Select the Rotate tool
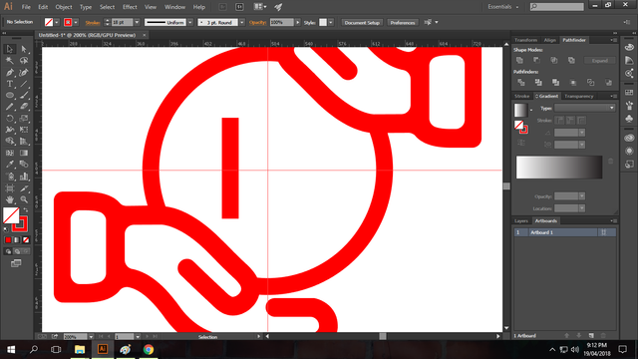The width and height of the screenshot is (638, 359). point(10,119)
